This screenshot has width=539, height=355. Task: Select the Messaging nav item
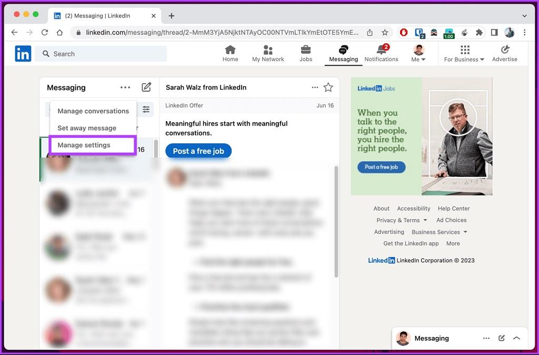coord(343,54)
